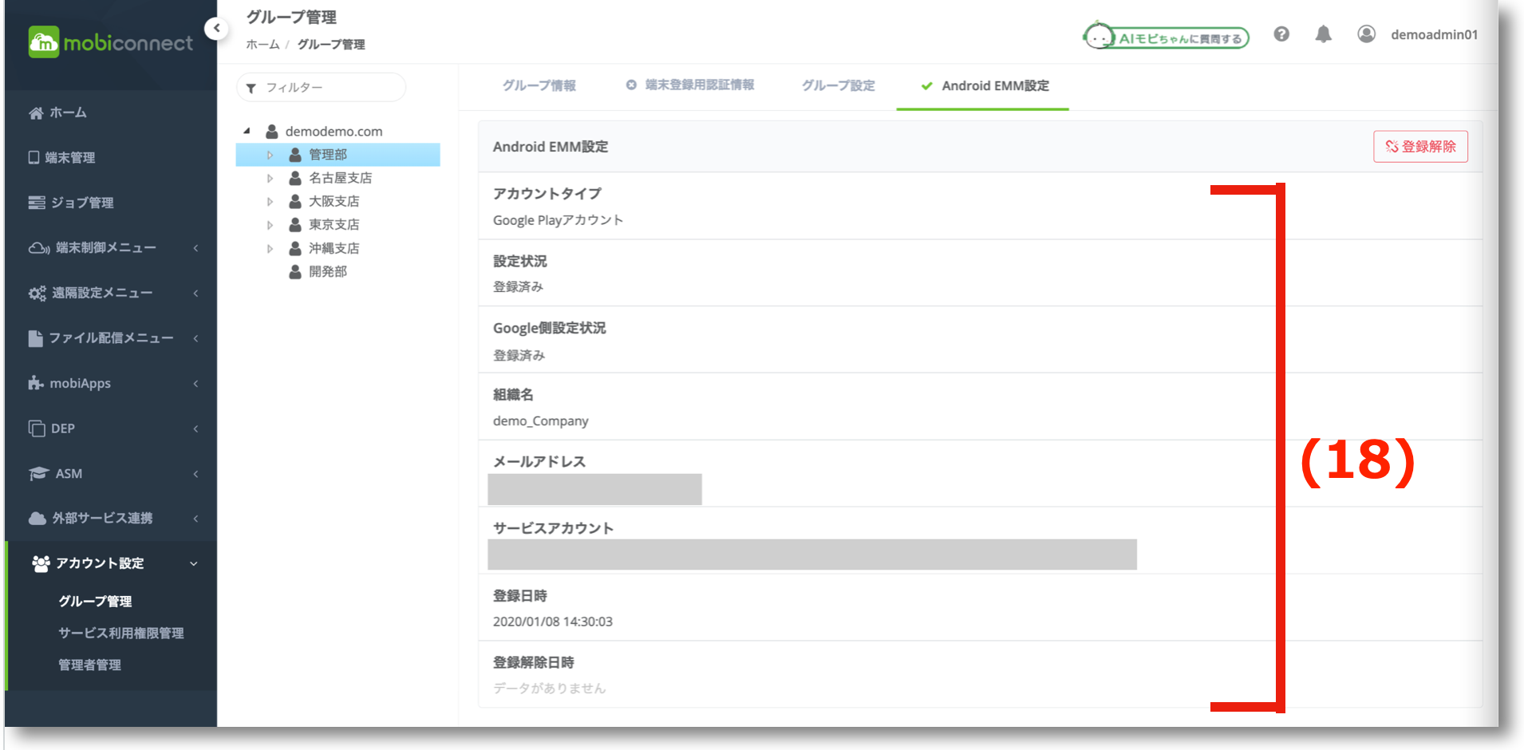This screenshot has width=1524, height=750.
Task: Click the user account avatar icon
Action: pos(1366,34)
